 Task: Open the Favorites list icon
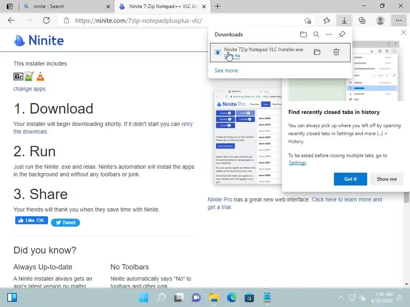(327, 20)
